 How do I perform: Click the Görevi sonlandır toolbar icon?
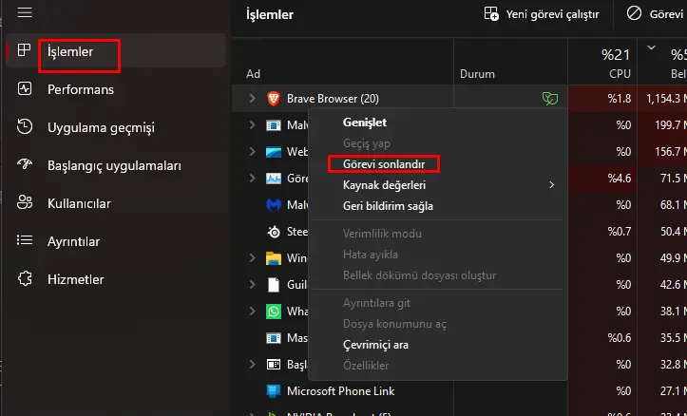coord(634,13)
